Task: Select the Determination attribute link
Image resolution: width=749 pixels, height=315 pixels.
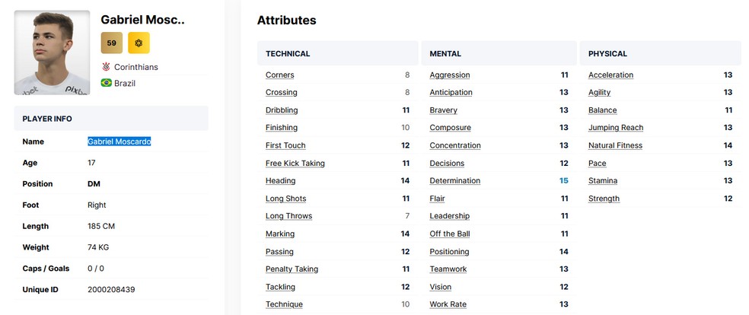Action: [x=454, y=181]
